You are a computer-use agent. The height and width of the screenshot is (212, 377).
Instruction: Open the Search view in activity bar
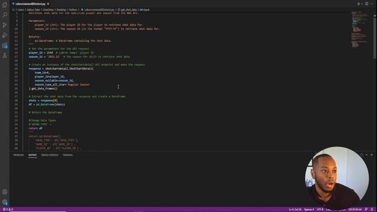click(x=5, y=15)
